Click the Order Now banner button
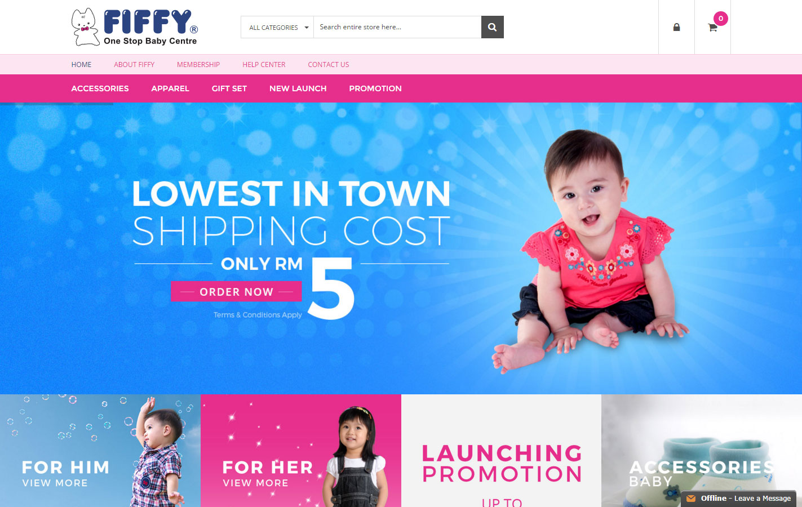802x507 pixels. point(236,292)
